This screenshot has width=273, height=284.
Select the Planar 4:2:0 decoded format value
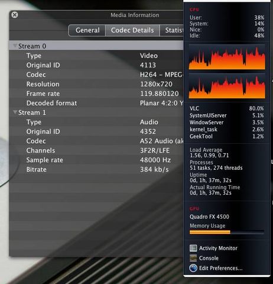tap(161, 103)
